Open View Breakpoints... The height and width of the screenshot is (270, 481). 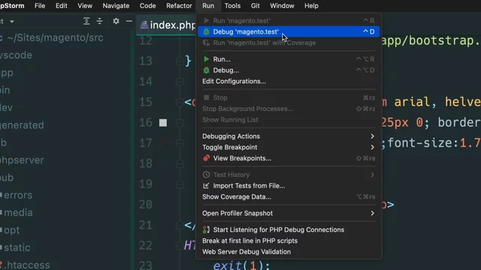click(x=289, y=158)
